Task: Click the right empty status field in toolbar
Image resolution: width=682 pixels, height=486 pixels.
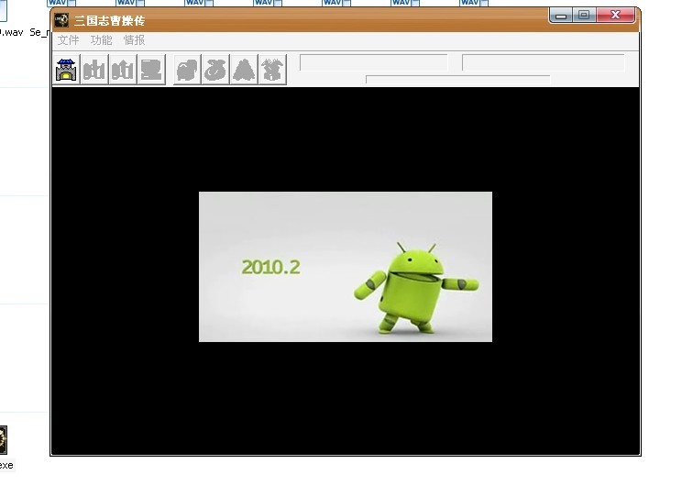Action: 544,62
